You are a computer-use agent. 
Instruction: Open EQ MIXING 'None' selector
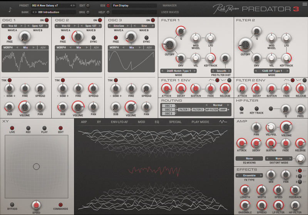pyautogui.click(x=249, y=159)
